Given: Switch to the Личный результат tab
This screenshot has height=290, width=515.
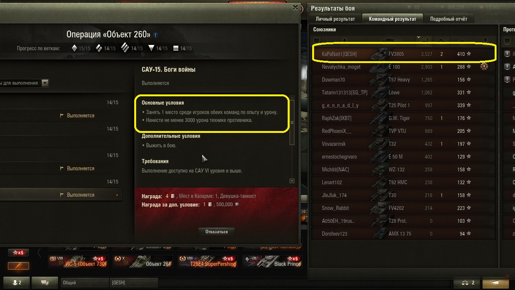Looking at the screenshot, I should 335,19.
